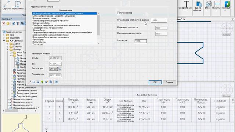
Task: Select Бетон на гранулированных доменных шлаках
Action: (54, 16)
